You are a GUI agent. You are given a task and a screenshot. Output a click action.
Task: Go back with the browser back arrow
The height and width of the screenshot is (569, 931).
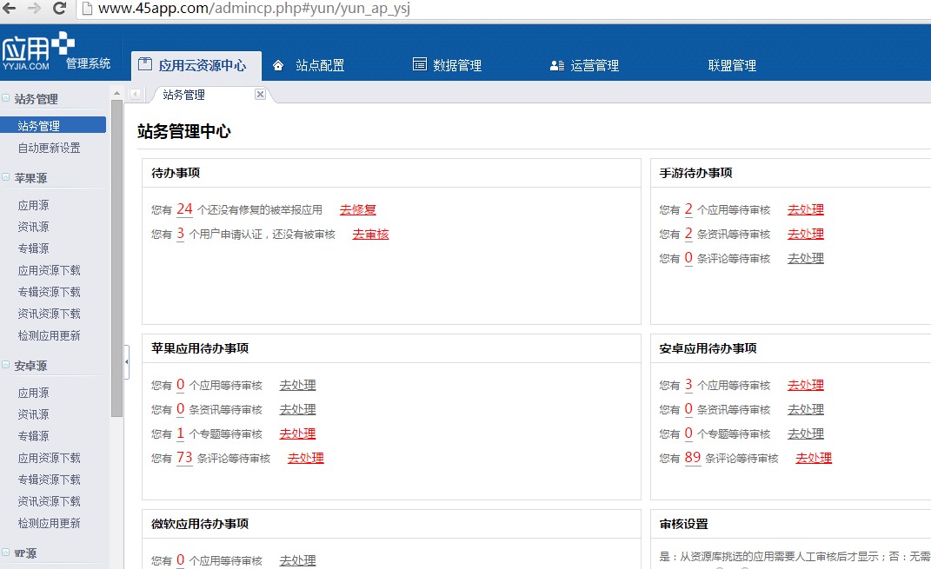(9, 9)
